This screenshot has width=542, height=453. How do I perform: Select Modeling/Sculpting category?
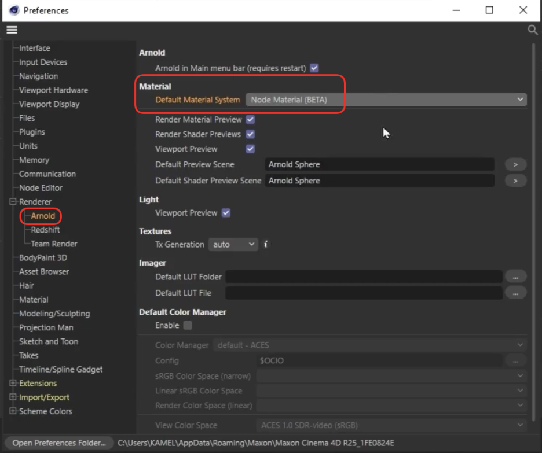pos(54,314)
